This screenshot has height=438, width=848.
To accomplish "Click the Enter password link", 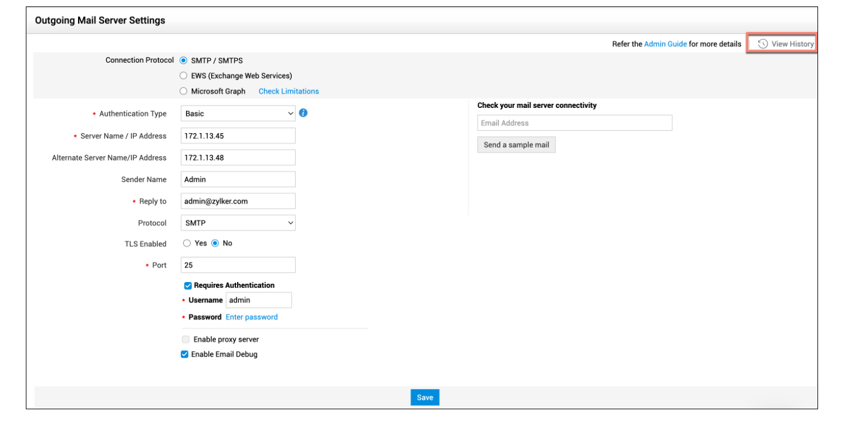I will (x=252, y=317).
